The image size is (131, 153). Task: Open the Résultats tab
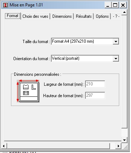(84, 16)
